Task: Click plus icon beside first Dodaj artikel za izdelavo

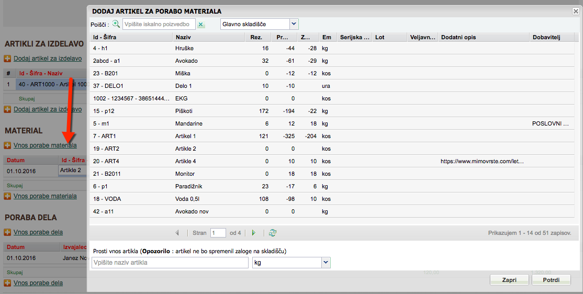Action: 7,59
